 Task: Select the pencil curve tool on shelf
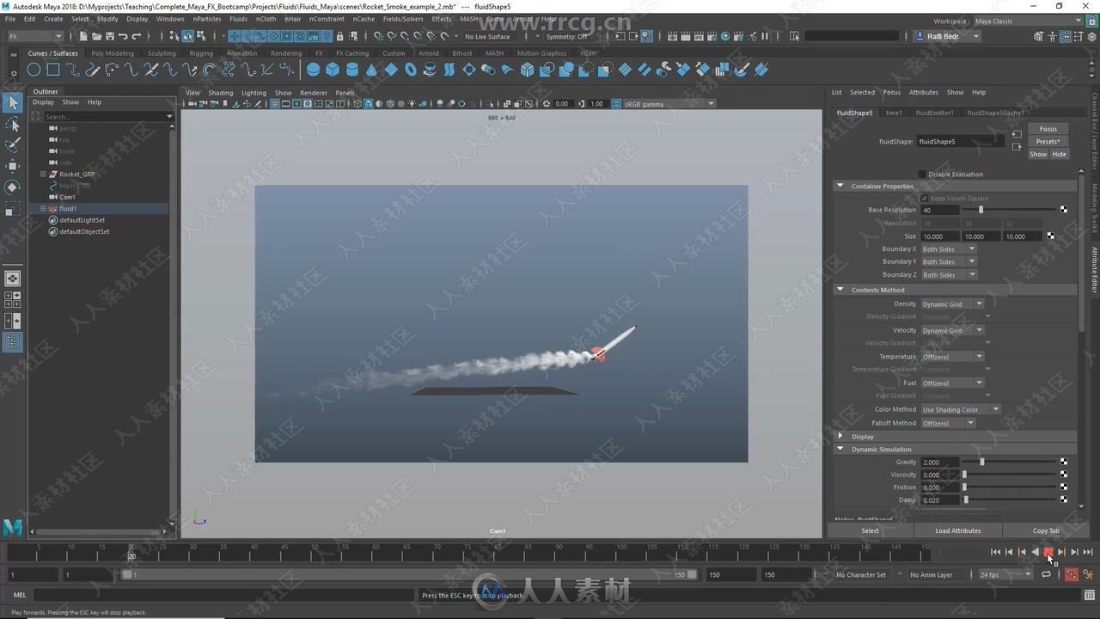93,70
